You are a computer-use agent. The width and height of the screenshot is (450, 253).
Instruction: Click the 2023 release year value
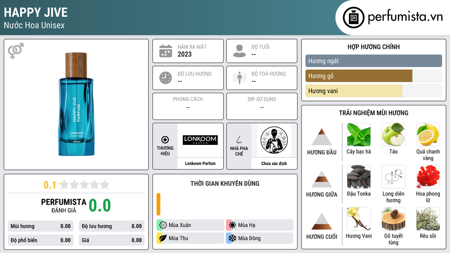coord(185,54)
